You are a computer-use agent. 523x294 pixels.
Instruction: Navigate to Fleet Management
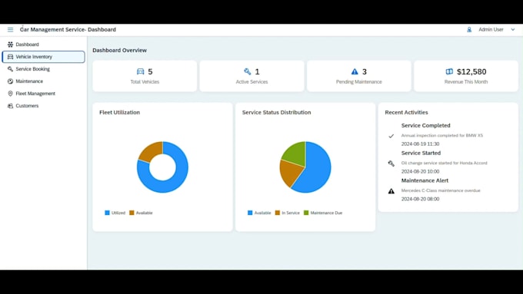[43, 94]
